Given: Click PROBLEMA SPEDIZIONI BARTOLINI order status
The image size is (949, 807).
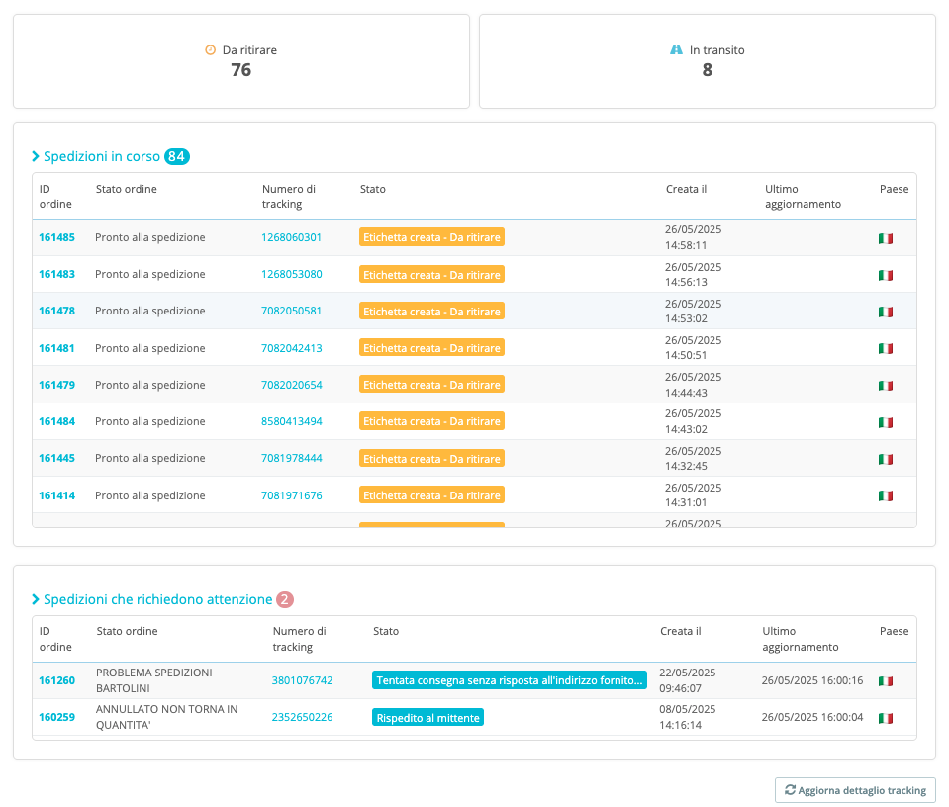Looking at the screenshot, I should click(154, 680).
